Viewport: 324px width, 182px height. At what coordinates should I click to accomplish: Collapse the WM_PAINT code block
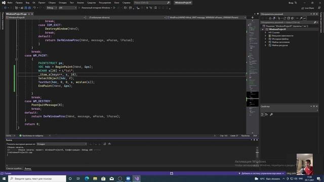coord(16,59)
